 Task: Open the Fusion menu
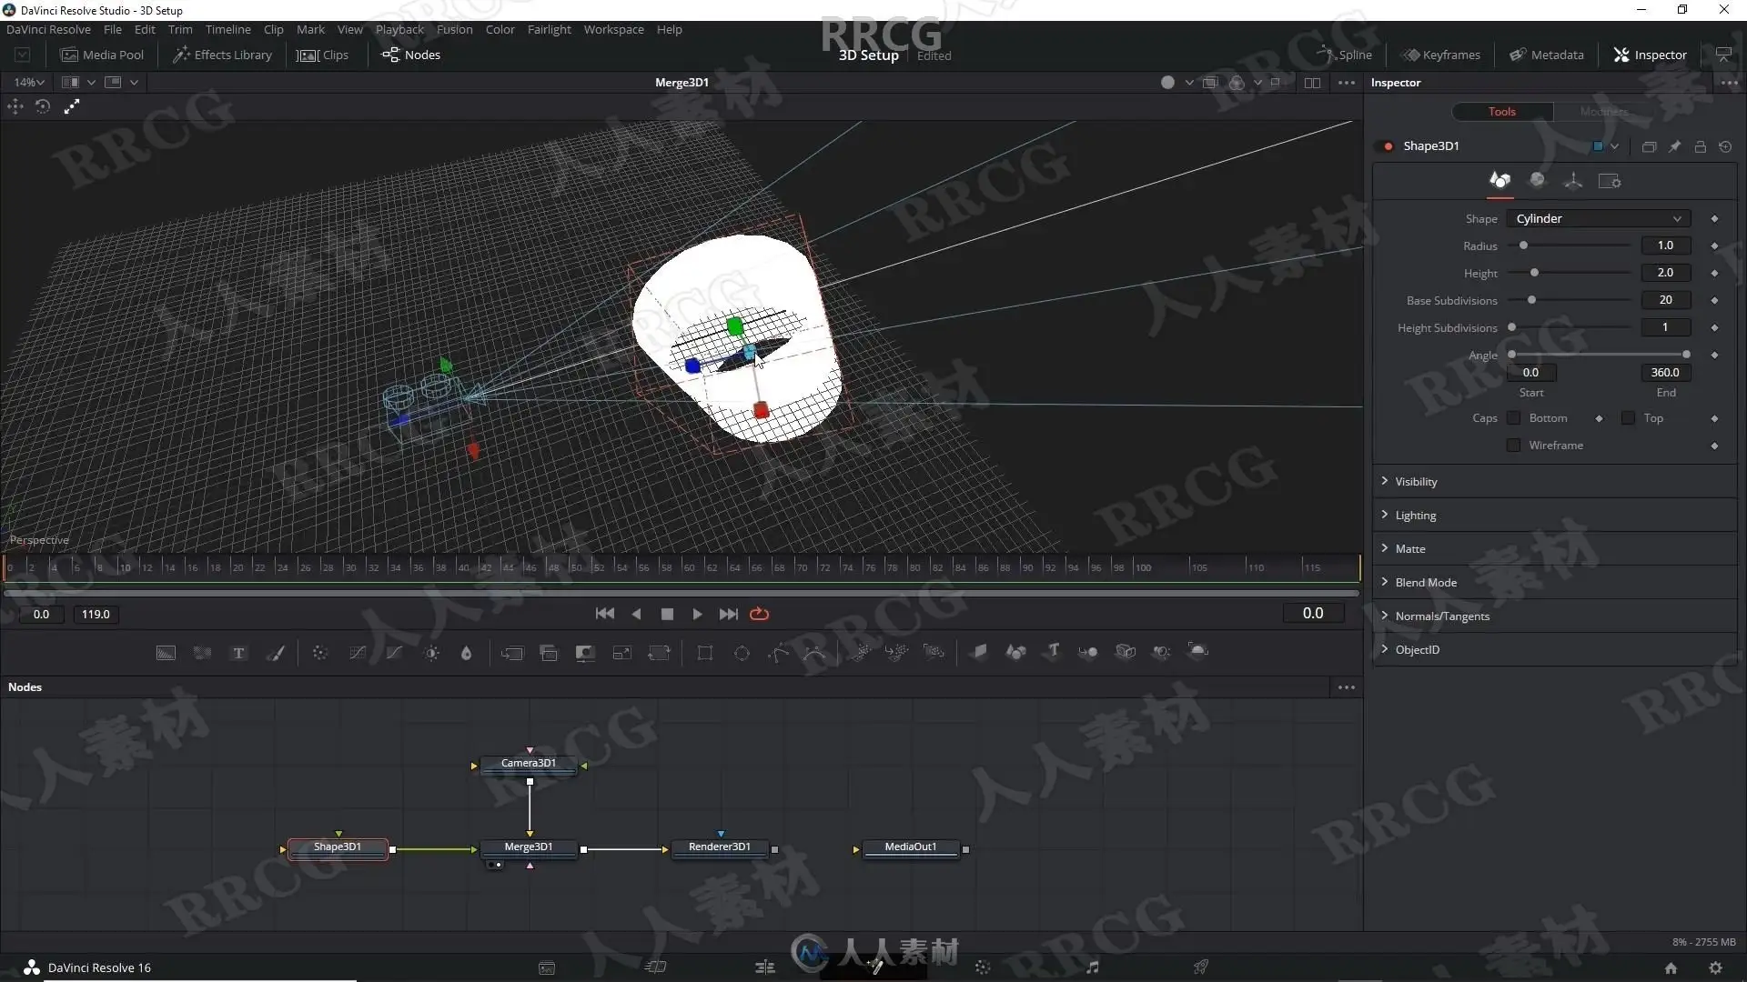454,29
